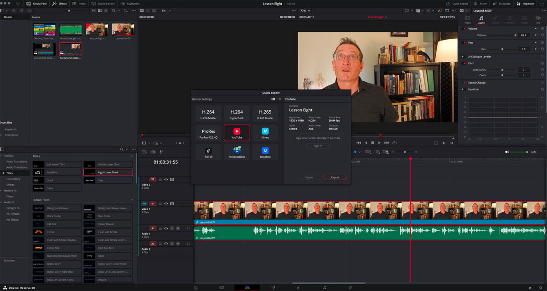This screenshot has width=547, height=291.
Task: Click Quick Export in top toolbar
Action: (x=457, y=3)
